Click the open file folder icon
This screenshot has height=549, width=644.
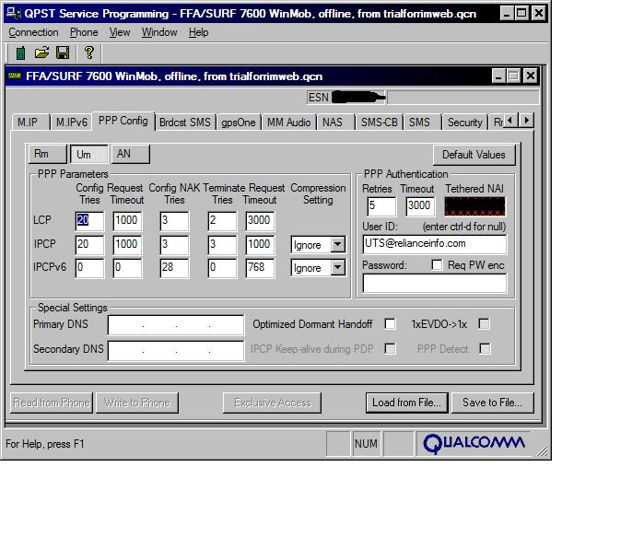41,53
